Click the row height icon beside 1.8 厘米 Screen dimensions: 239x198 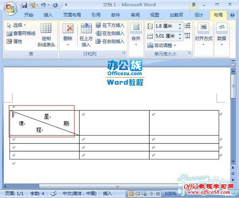click(x=150, y=26)
